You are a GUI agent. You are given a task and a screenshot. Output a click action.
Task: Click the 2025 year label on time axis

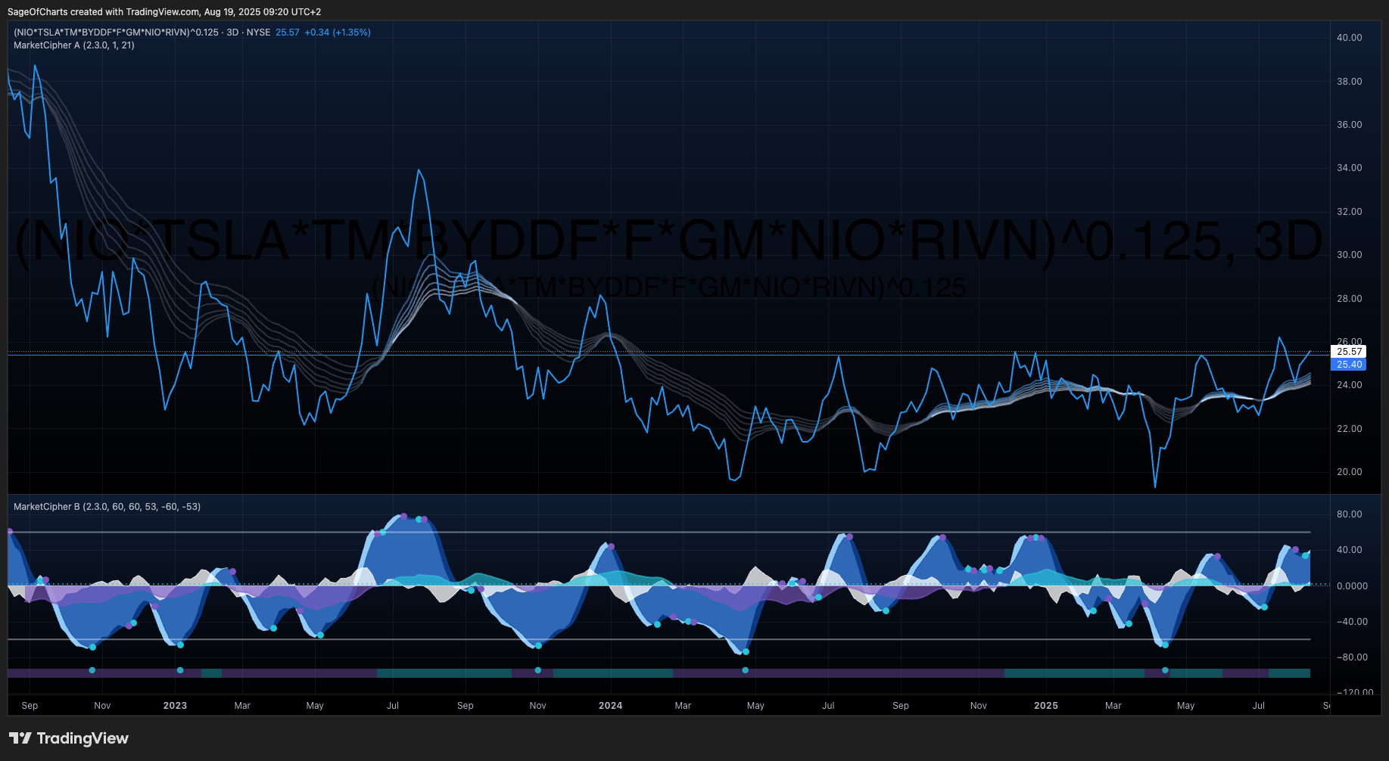[1046, 706]
